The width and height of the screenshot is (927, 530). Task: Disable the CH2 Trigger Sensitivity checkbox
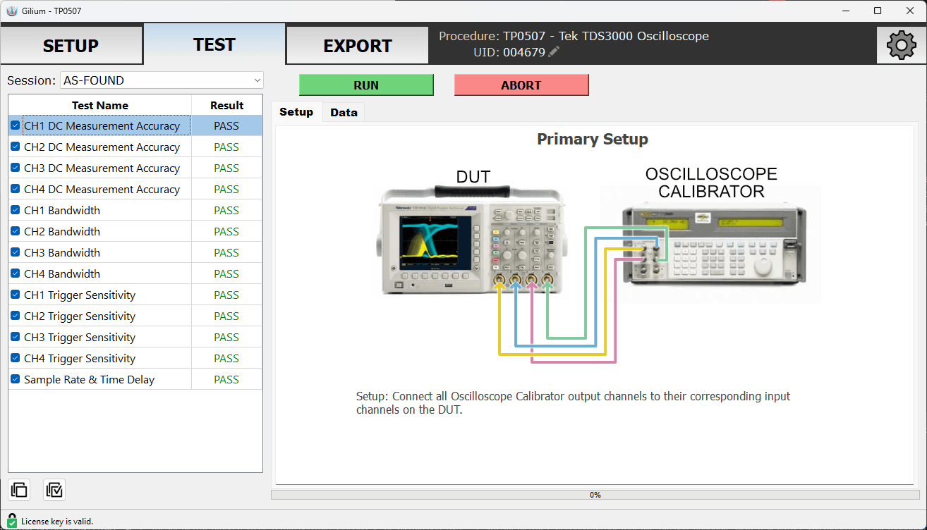[16, 316]
